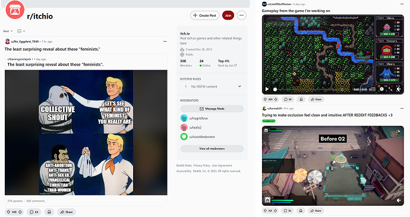The image size is (410, 217).
Task: Open overflow menu on the meme post
Action: [165, 42]
